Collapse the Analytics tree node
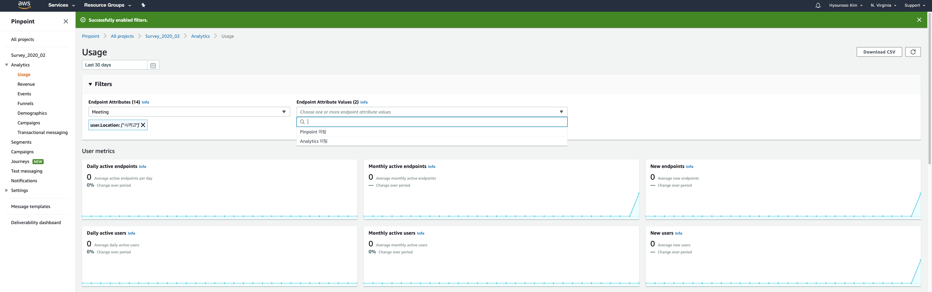The image size is (932, 292). point(6,65)
